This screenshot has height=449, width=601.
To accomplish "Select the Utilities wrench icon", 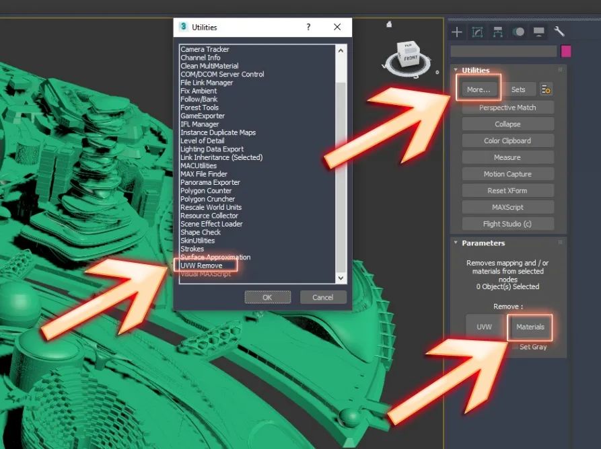I will click(x=559, y=32).
